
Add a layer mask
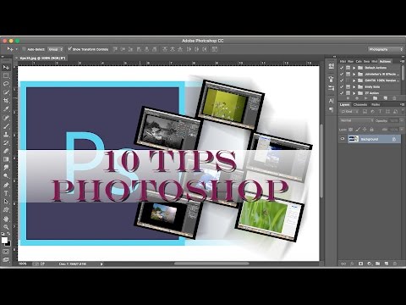click(360, 263)
